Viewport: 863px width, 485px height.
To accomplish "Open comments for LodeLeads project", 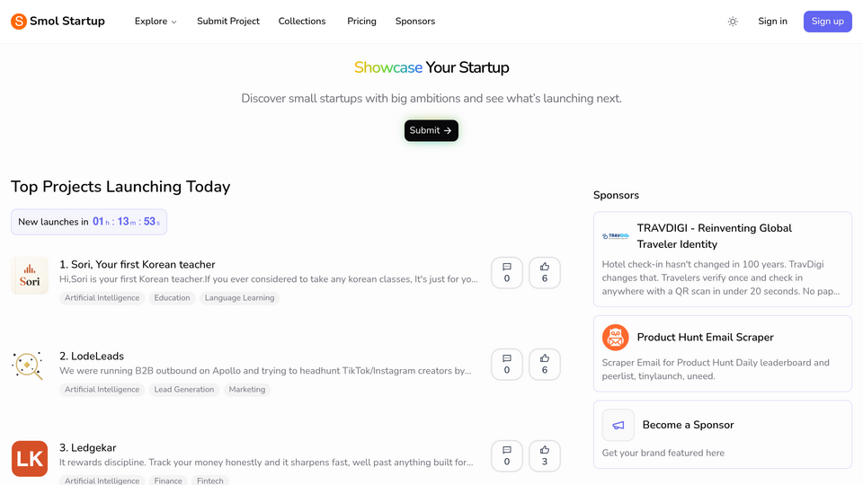I will click(x=507, y=365).
